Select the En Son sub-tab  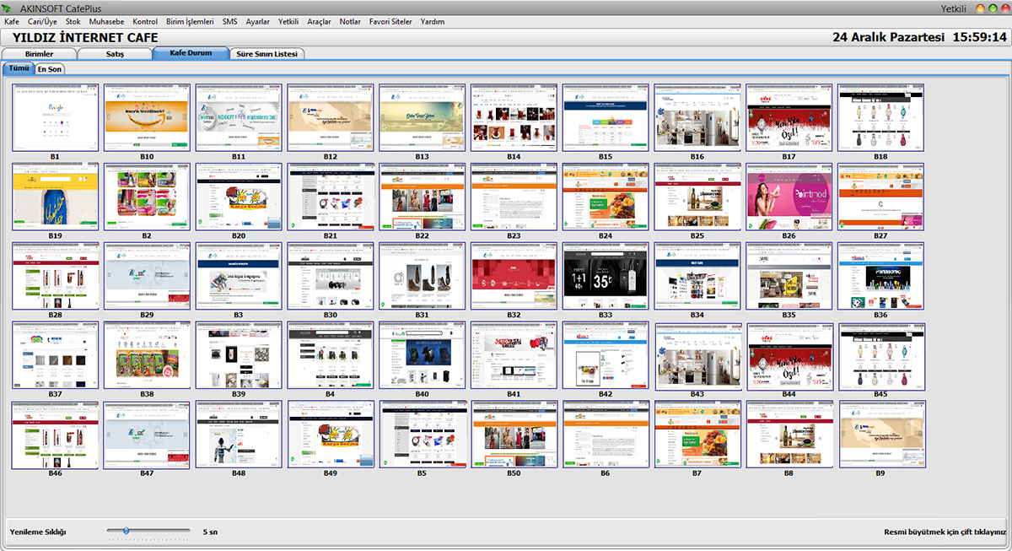[49, 69]
